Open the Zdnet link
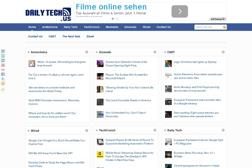Image resolution: width=252 pixels, height=168 pixels. pyautogui.click(x=90, y=37)
